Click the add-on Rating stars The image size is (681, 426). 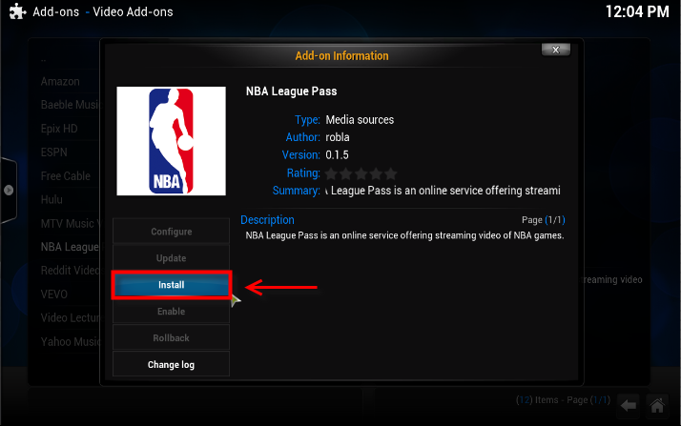pos(361,173)
